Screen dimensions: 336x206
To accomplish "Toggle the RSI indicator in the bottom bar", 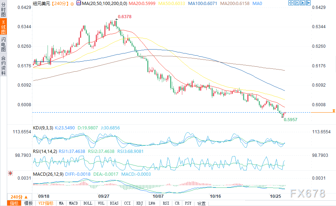I will 166,203.
